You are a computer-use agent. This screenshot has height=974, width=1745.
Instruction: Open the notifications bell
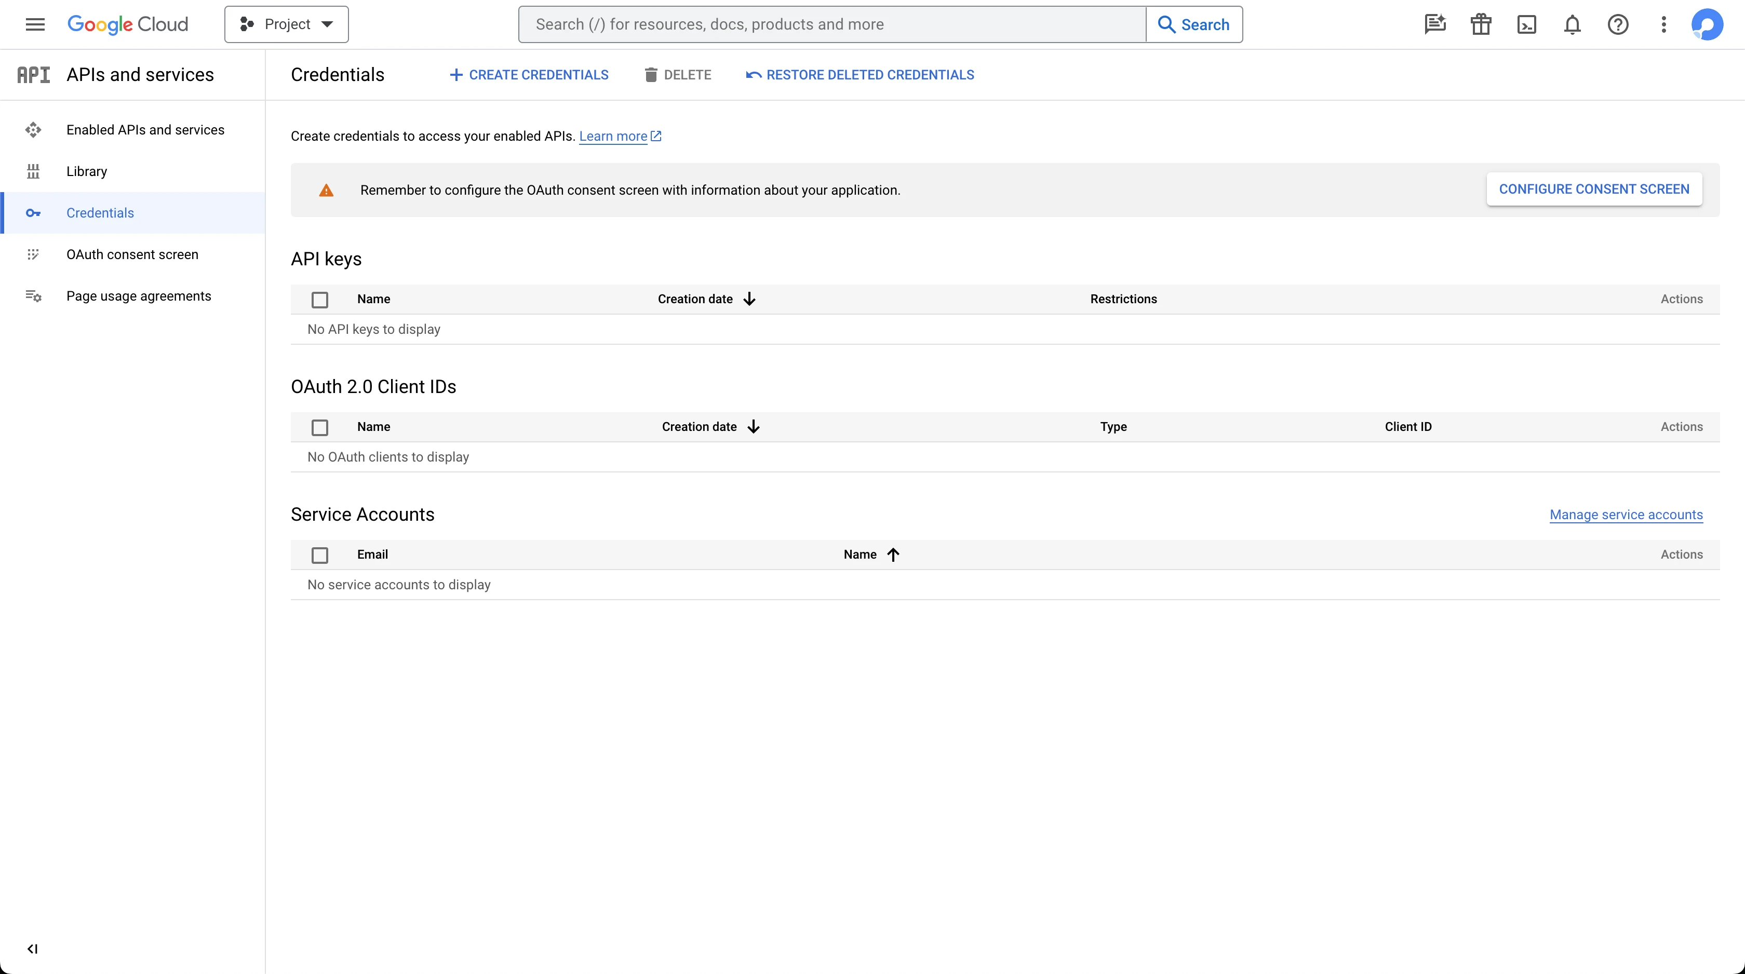pos(1572,24)
